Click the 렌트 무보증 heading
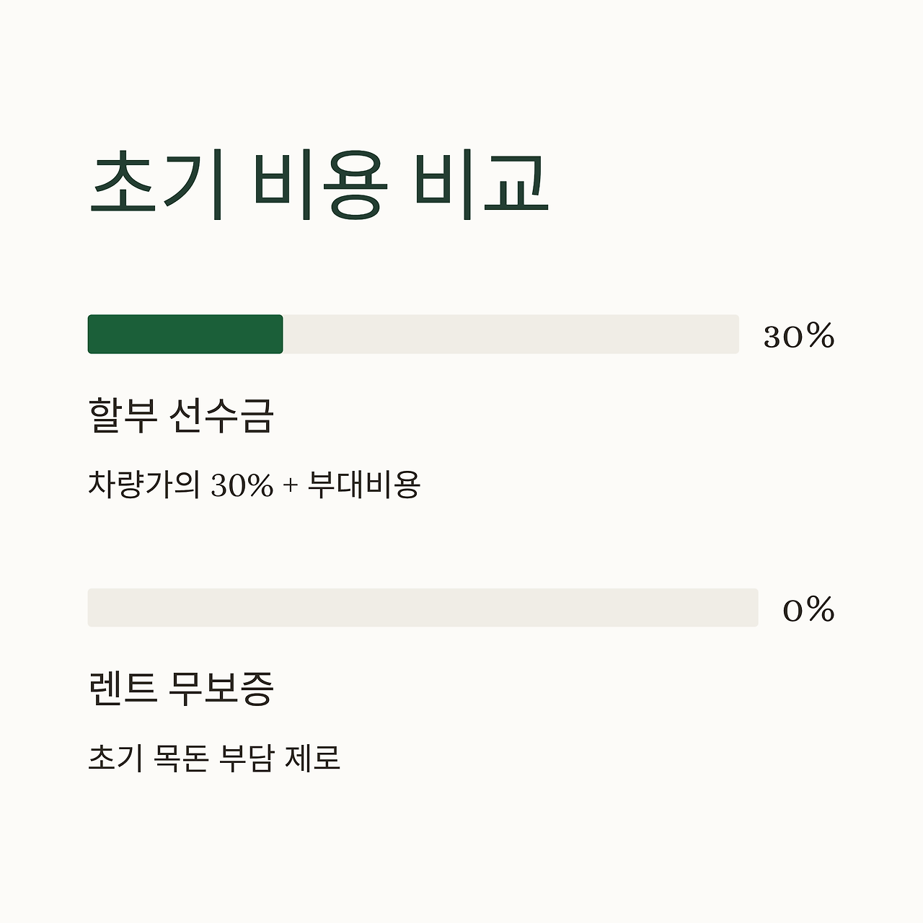The image size is (923, 923). tap(181, 689)
